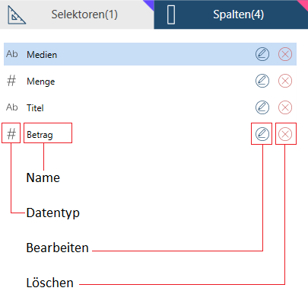Switch to the Selektoren(1) tab
The height and width of the screenshot is (291, 308).
click(77, 14)
